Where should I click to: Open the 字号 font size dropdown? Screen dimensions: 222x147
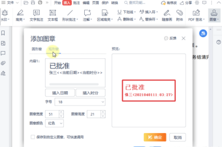[x=80, y=102]
